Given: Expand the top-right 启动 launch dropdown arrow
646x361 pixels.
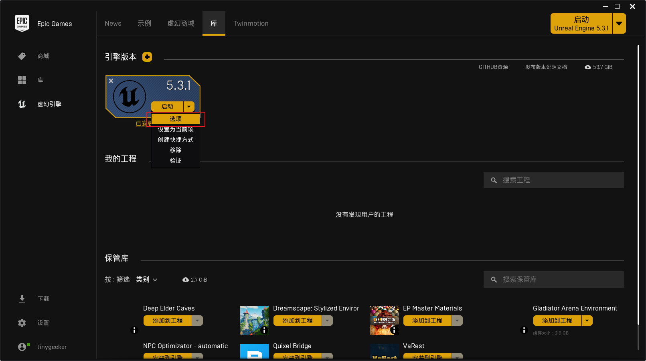Looking at the screenshot, I should 619,24.
